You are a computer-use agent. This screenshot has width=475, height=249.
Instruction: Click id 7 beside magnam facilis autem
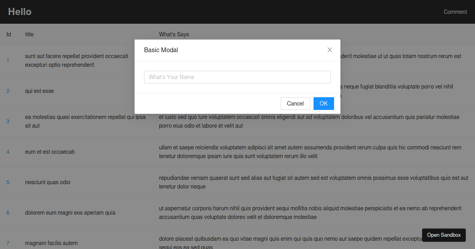tap(8, 243)
